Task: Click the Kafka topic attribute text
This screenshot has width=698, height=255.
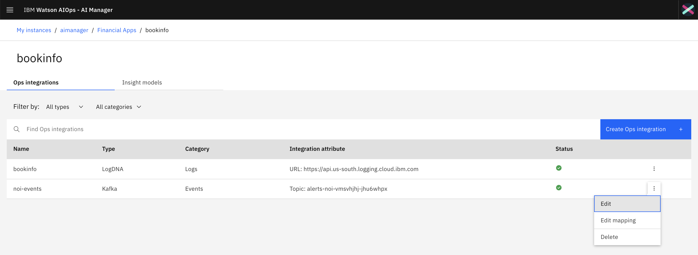Action: coord(338,189)
